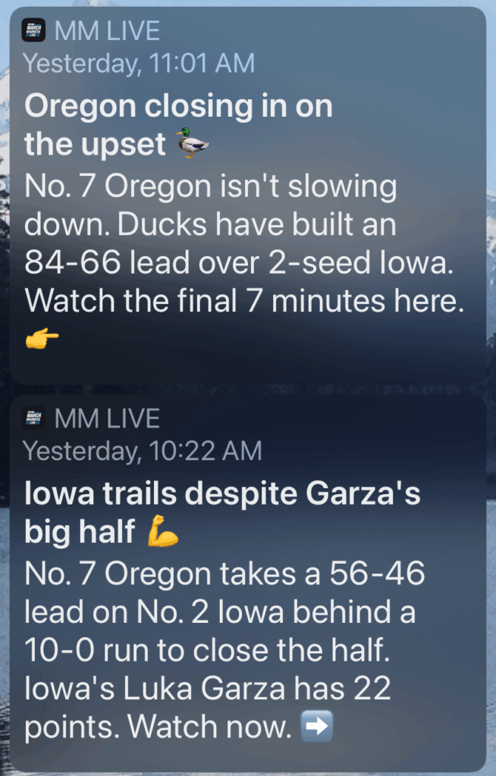The image size is (496, 776).
Task: Click the duck emoji in the upset headline
Action: [192, 142]
